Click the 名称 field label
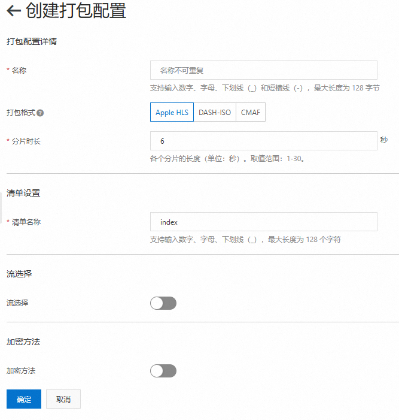The width and height of the screenshot is (399, 420). coord(19,71)
